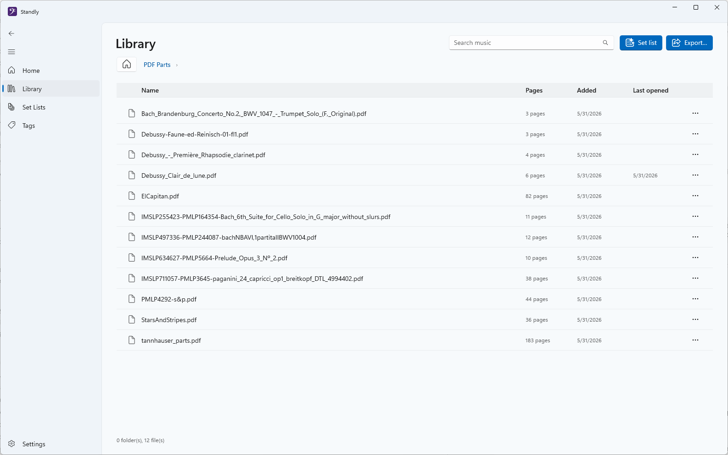Image resolution: width=728 pixels, height=455 pixels.
Task: Open more options for IMSLP497336 partita file
Action: click(695, 237)
